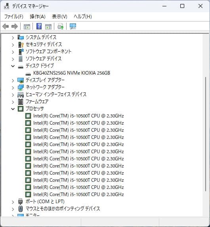Close the Device Manager window

tap(200, 6)
